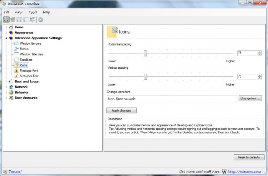This screenshot has width=268, height=176.
Task: Increase Vertical spacing with up arrow
Action: click(260, 75)
